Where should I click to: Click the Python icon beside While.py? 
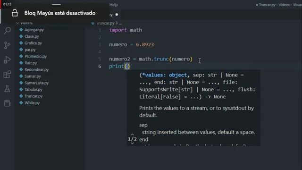click(x=21, y=103)
